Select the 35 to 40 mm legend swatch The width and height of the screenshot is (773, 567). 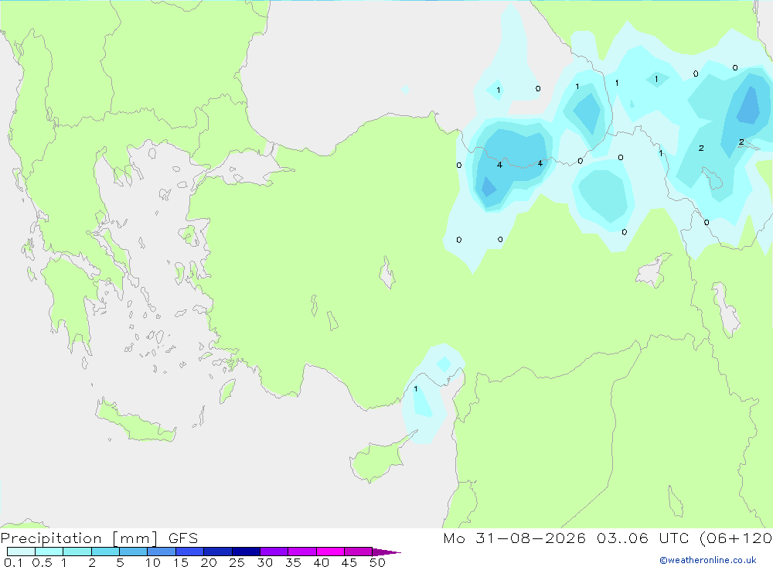point(302,552)
